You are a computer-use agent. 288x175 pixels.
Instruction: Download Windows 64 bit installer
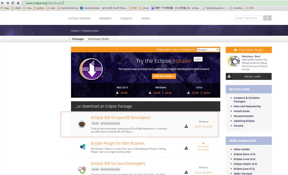[169, 93]
